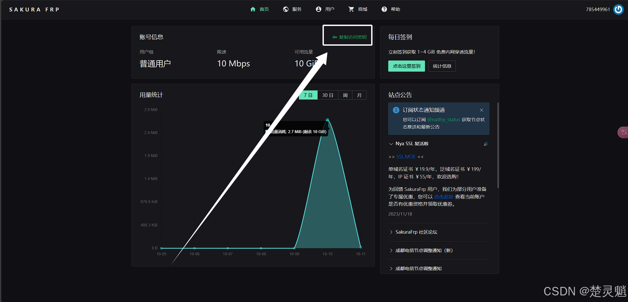Click the key icon beside 复制访问密钥

coord(335,37)
